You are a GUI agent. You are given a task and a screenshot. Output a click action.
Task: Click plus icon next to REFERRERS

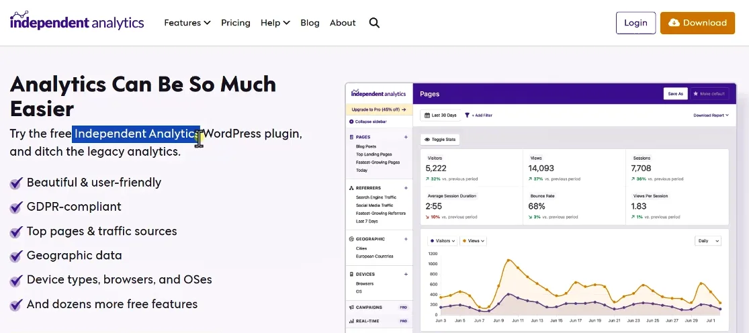[x=406, y=188]
